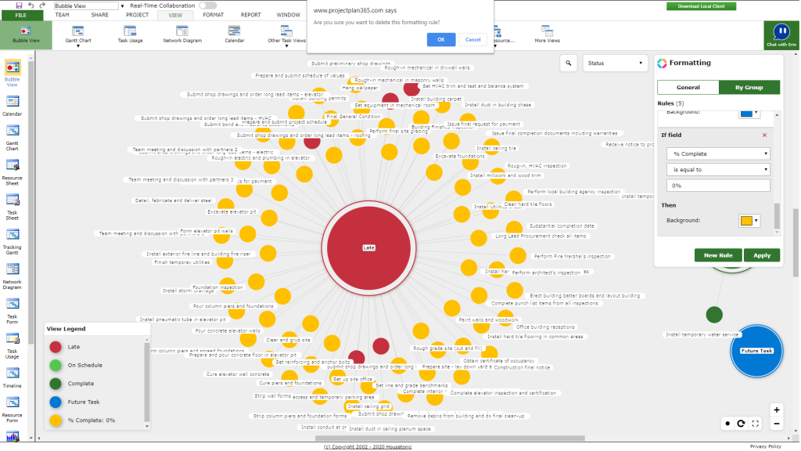Cancel the delete rule dialog
Viewport: 801px width, 451px height.
(473, 39)
